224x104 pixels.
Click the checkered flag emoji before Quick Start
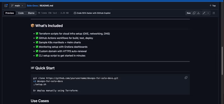click(32, 68)
